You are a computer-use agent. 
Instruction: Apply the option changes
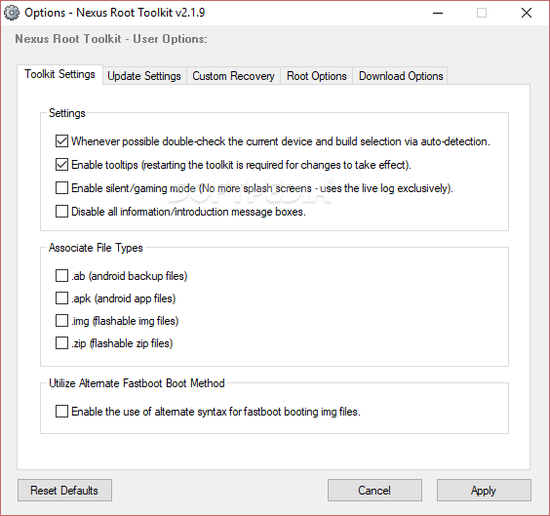pyautogui.click(x=484, y=490)
